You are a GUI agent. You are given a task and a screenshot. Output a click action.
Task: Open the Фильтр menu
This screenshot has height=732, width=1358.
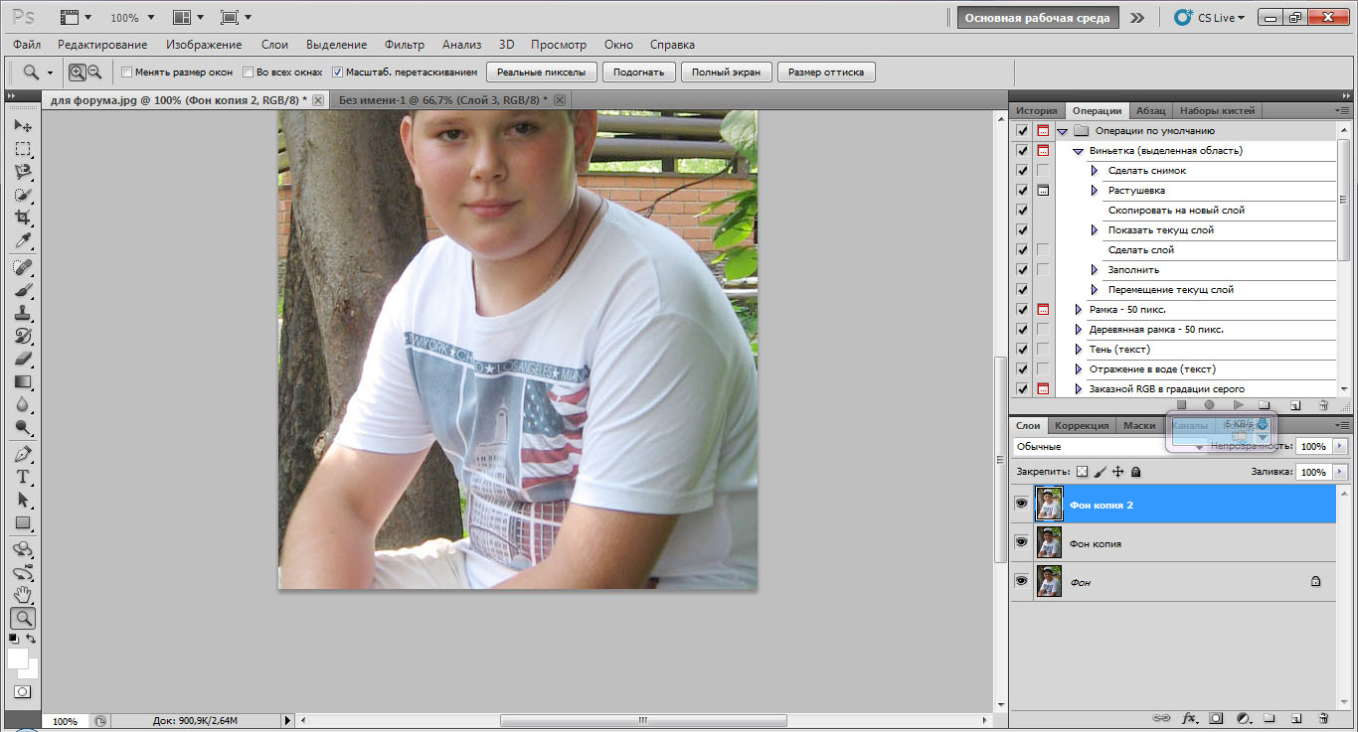[x=404, y=45]
